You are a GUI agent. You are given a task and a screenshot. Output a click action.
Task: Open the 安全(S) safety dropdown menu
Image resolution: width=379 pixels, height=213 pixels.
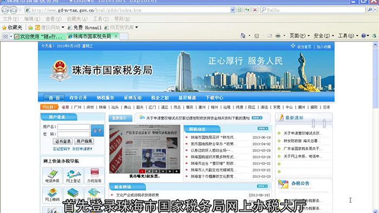324,36
